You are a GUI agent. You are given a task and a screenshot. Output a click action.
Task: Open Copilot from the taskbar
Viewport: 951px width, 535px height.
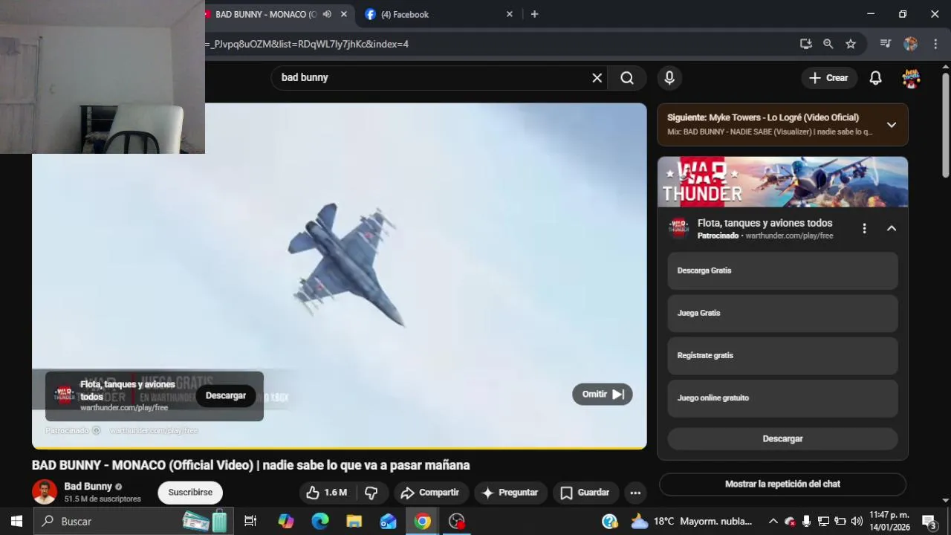point(286,521)
